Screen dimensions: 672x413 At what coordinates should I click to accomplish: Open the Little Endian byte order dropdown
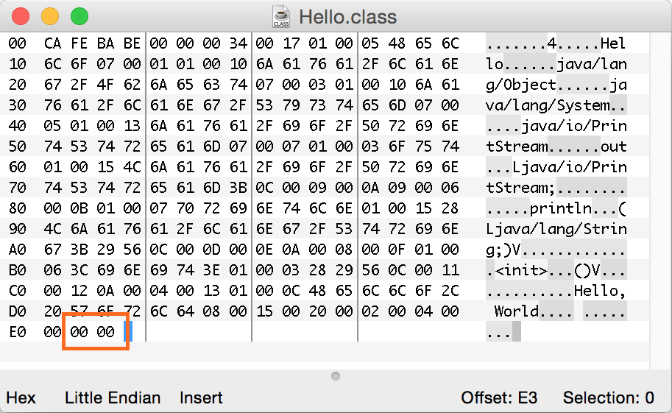pyautogui.click(x=113, y=398)
